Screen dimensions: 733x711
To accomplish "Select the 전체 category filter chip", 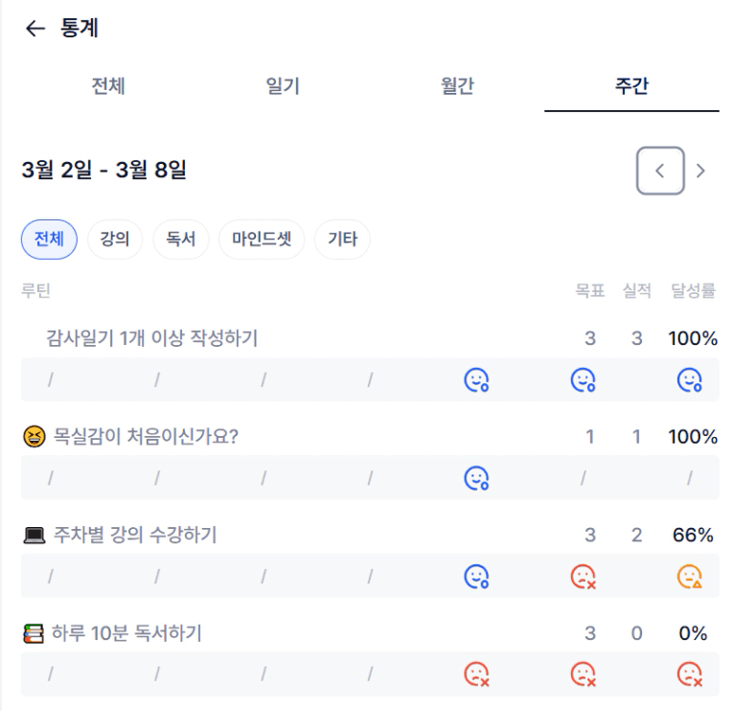I will tap(49, 240).
